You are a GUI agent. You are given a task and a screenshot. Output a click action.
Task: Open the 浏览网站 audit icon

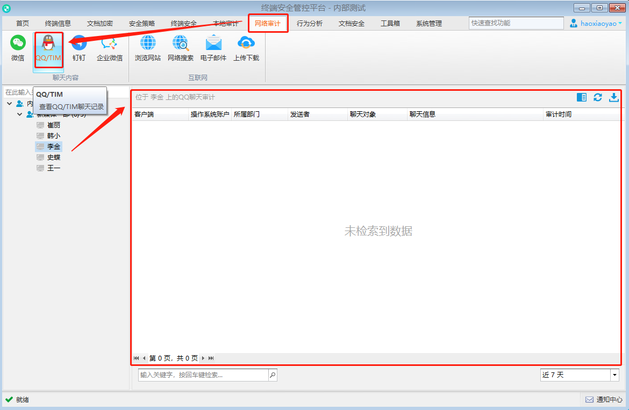point(148,48)
